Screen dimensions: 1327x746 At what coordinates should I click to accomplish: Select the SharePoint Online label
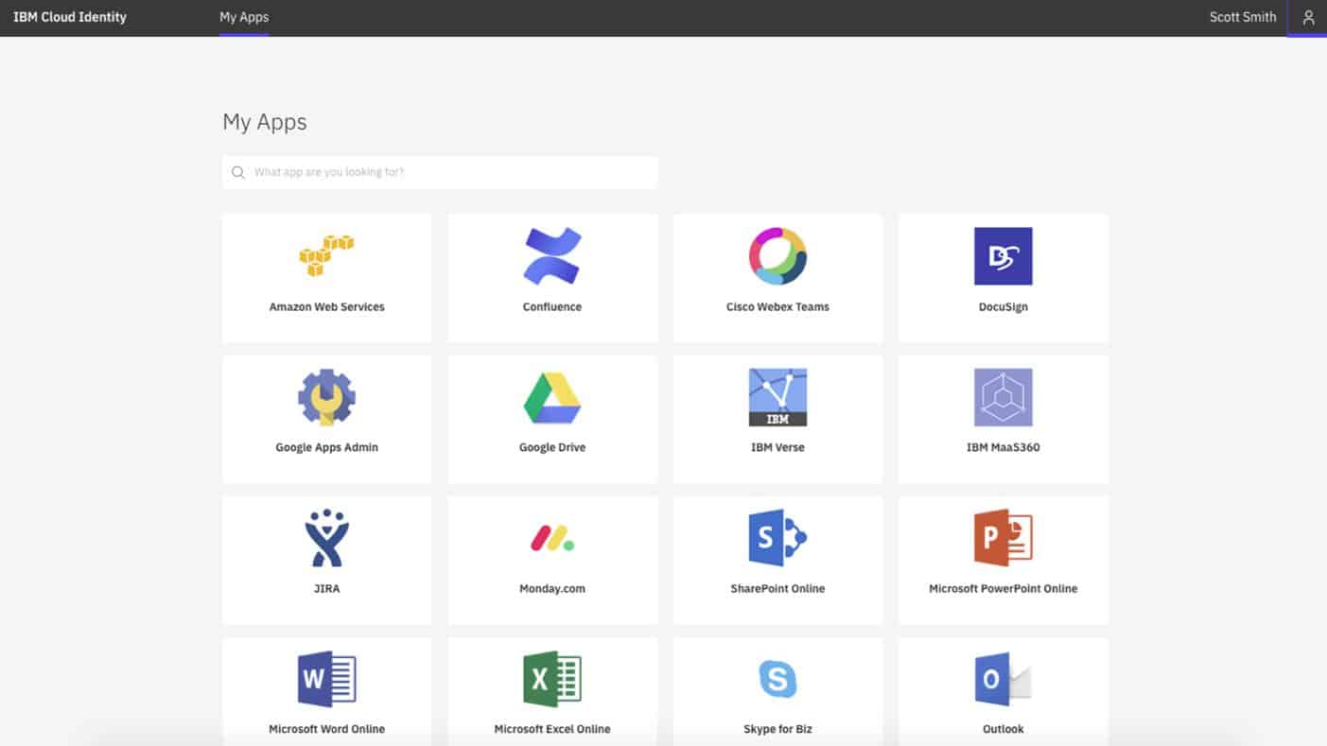[x=777, y=589]
